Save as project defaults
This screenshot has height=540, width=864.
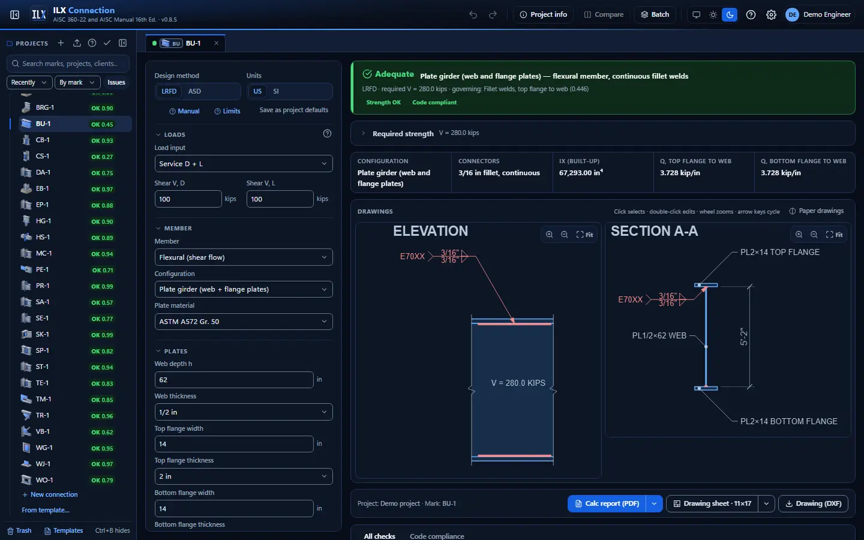click(294, 110)
